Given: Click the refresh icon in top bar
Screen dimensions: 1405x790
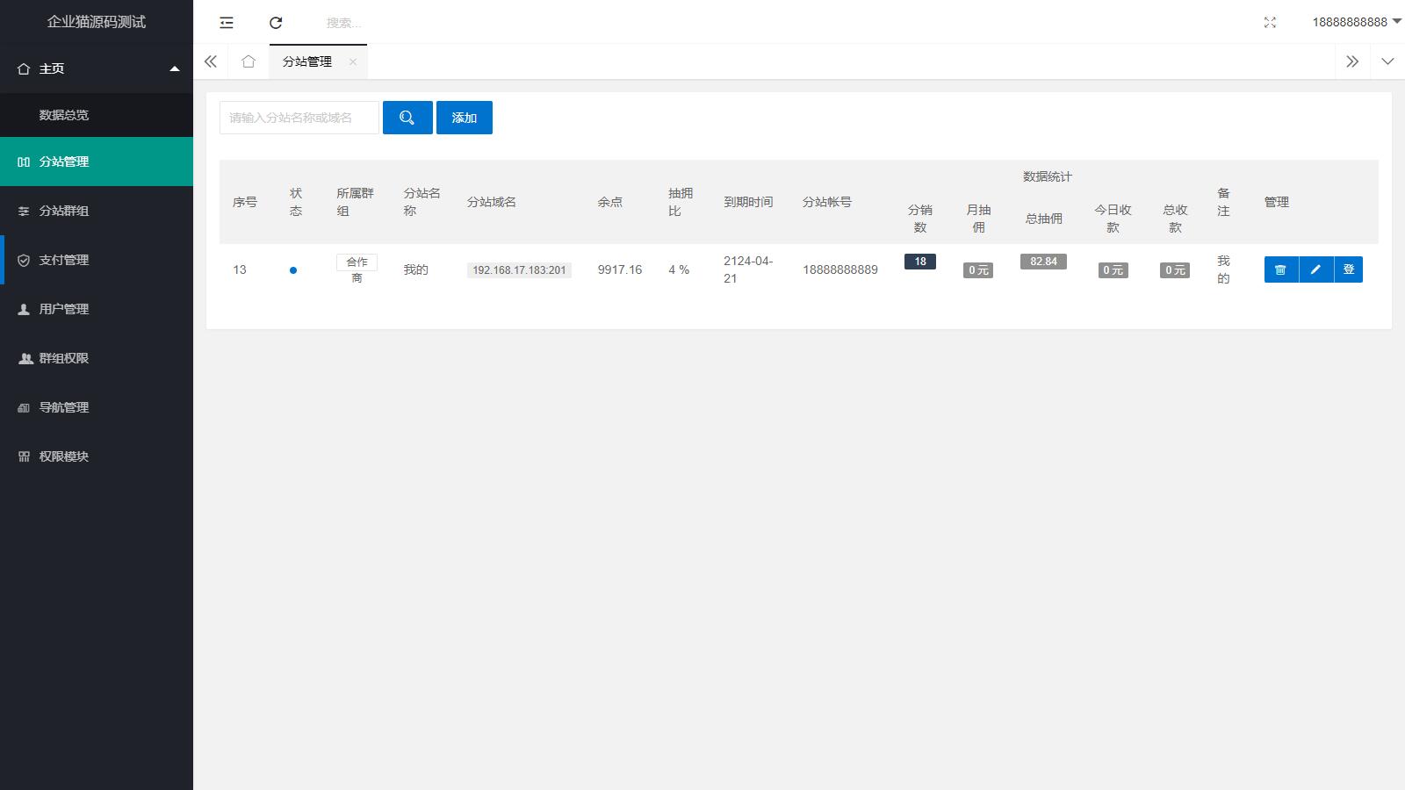Looking at the screenshot, I should tap(276, 23).
